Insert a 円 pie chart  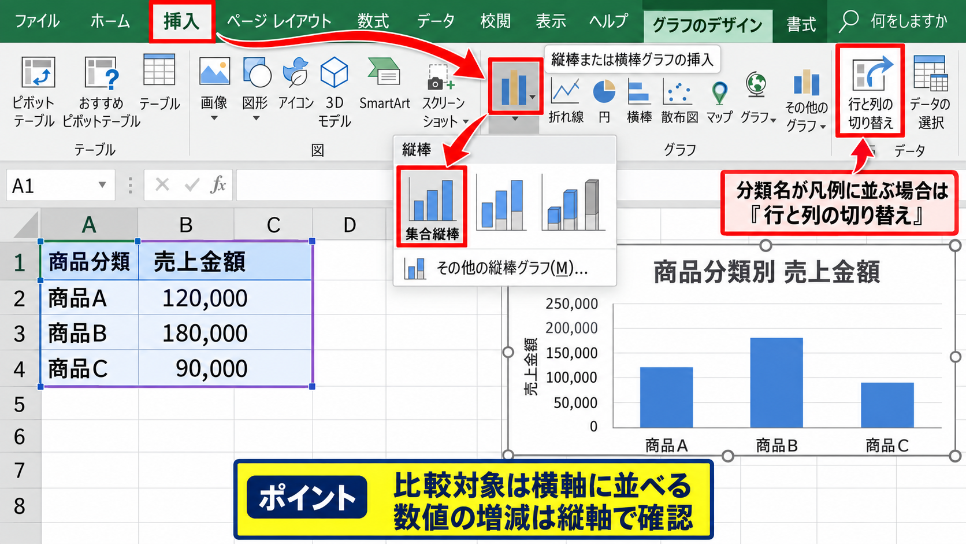coord(604,101)
